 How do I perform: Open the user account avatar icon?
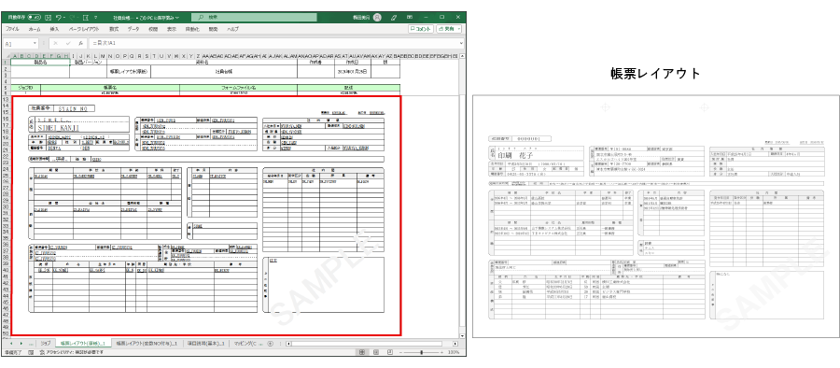coord(377,17)
